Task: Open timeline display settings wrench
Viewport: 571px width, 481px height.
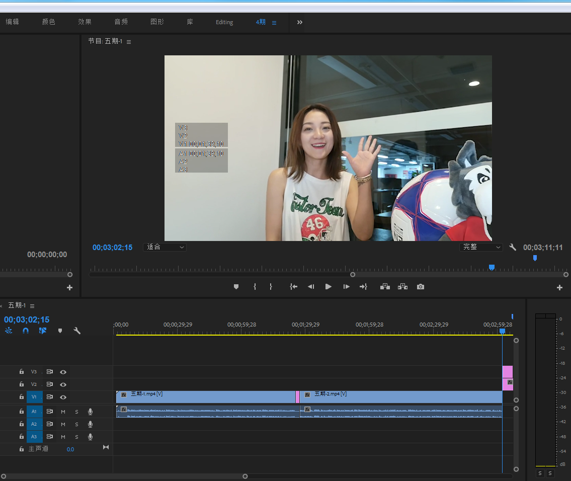Action: [77, 331]
